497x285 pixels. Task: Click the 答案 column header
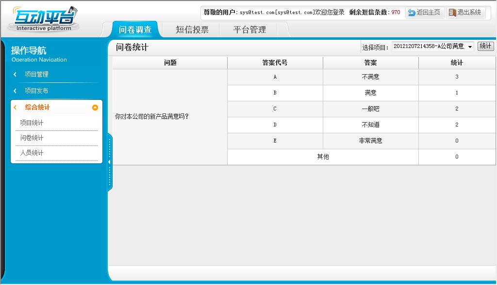(x=370, y=63)
